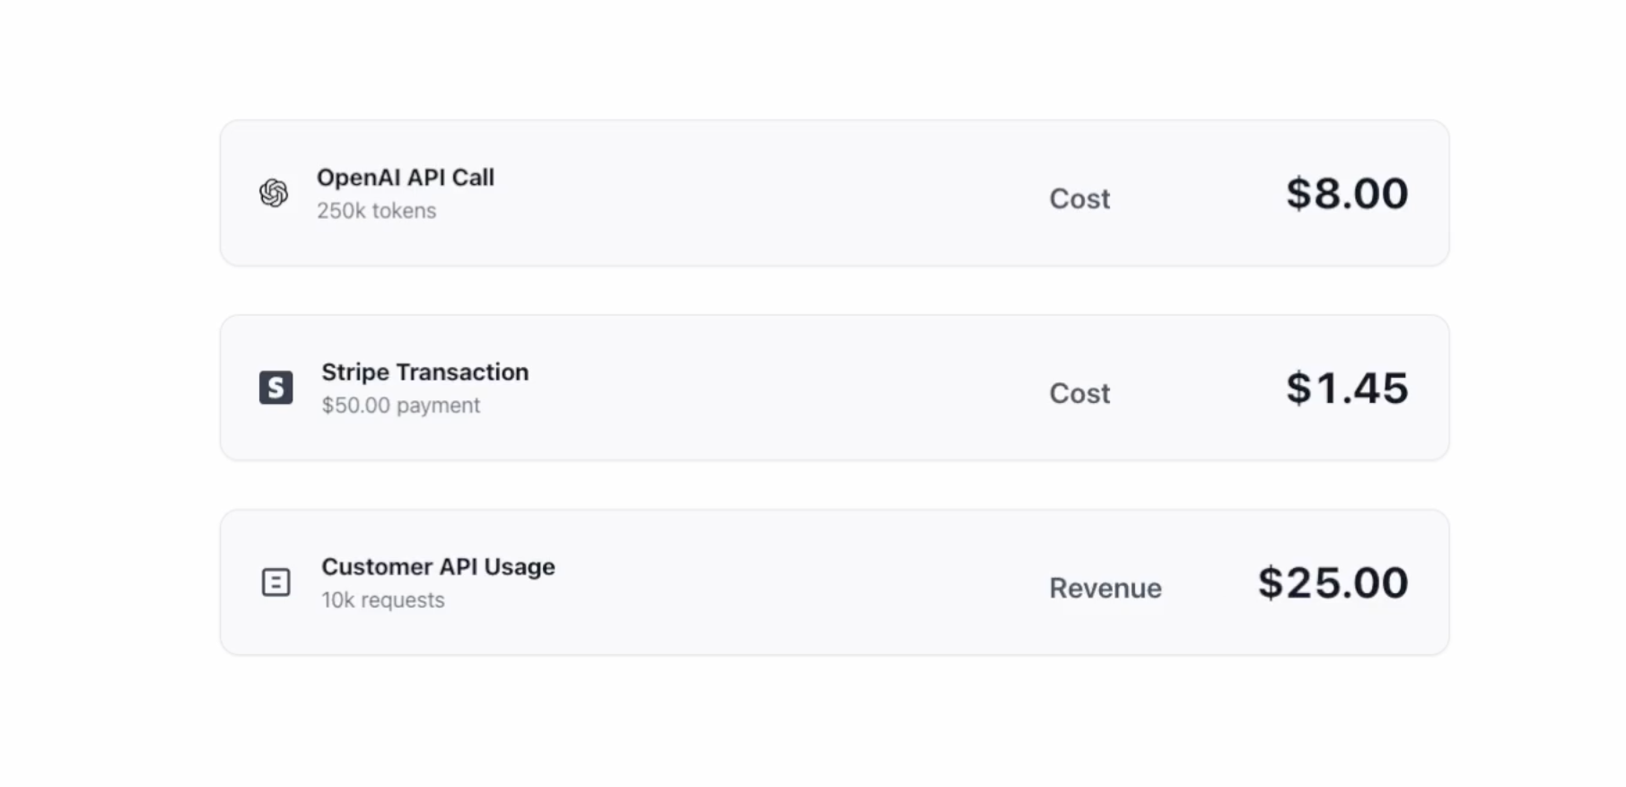Viewport: 1626px width, 787px height.
Task: Click the Cost label in Stripe row
Action: point(1080,393)
